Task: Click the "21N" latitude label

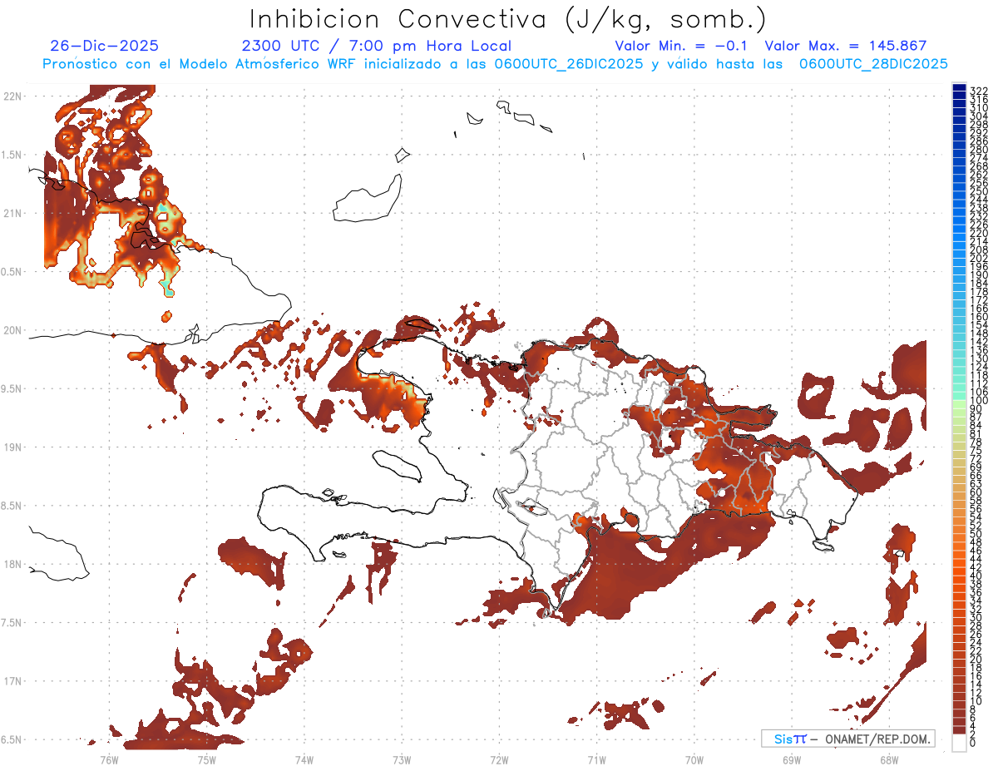Action: 12,213
